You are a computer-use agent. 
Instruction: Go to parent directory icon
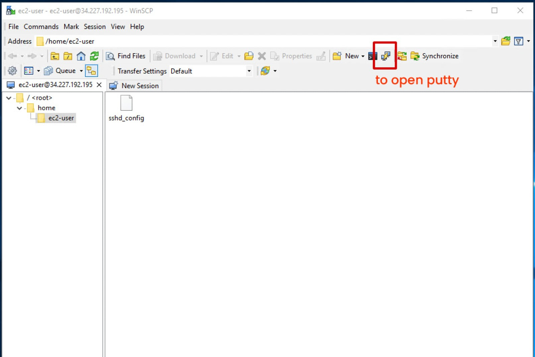tap(55, 56)
